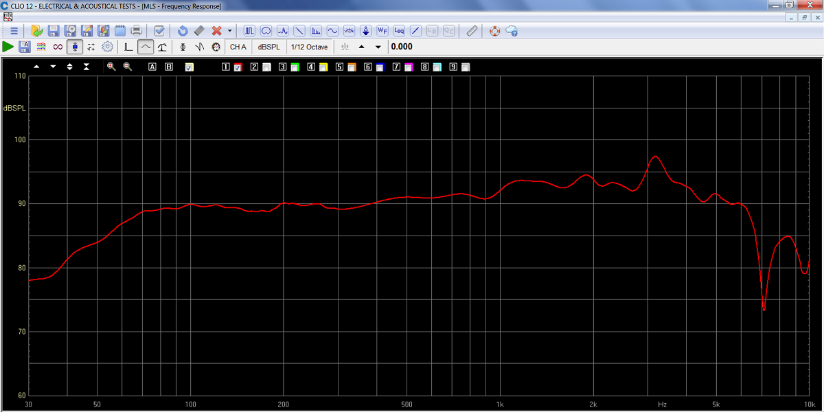Toggle overlay 1 red checkbox
Image resolution: width=824 pixels, height=412 pixels.
pyautogui.click(x=238, y=67)
